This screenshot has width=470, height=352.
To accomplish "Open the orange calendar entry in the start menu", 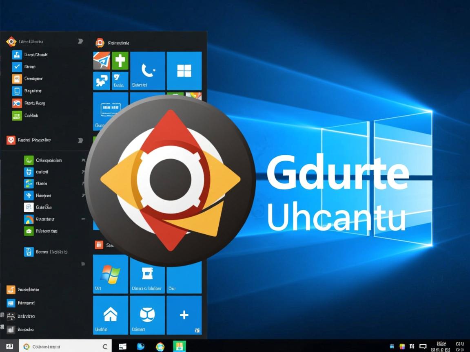I will 16,78.
